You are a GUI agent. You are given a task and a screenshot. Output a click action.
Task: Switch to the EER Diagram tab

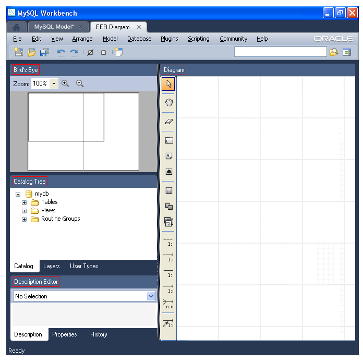[113, 27]
